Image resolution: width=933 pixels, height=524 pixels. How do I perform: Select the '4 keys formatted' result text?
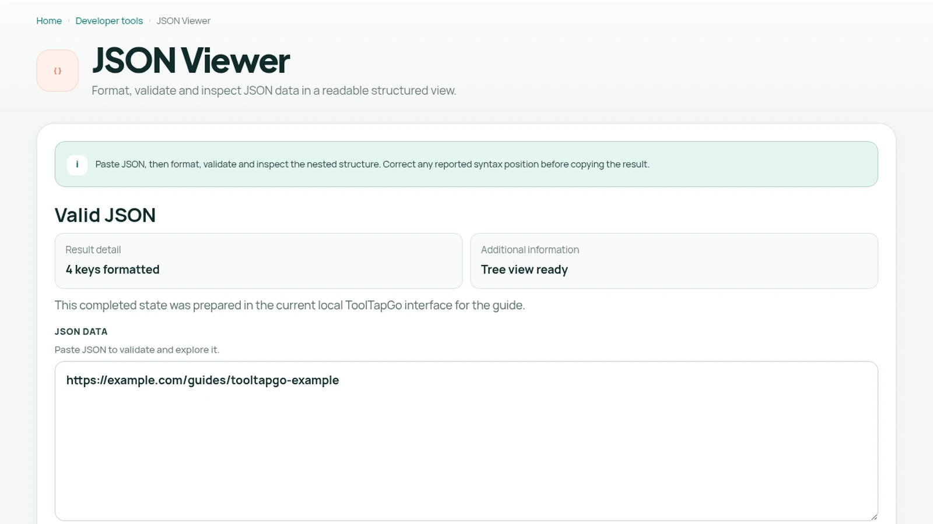113,270
